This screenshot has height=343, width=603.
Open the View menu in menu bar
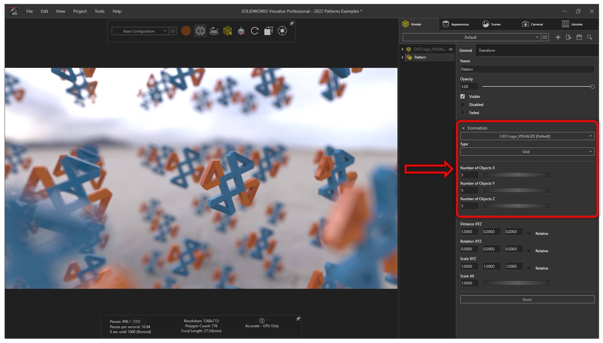pyautogui.click(x=60, y=11)
